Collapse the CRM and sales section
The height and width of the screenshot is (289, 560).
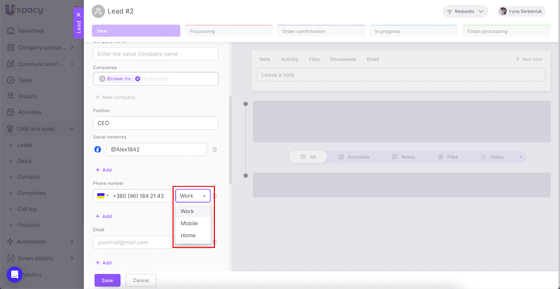pyautogui.click(x=72, y=129)
